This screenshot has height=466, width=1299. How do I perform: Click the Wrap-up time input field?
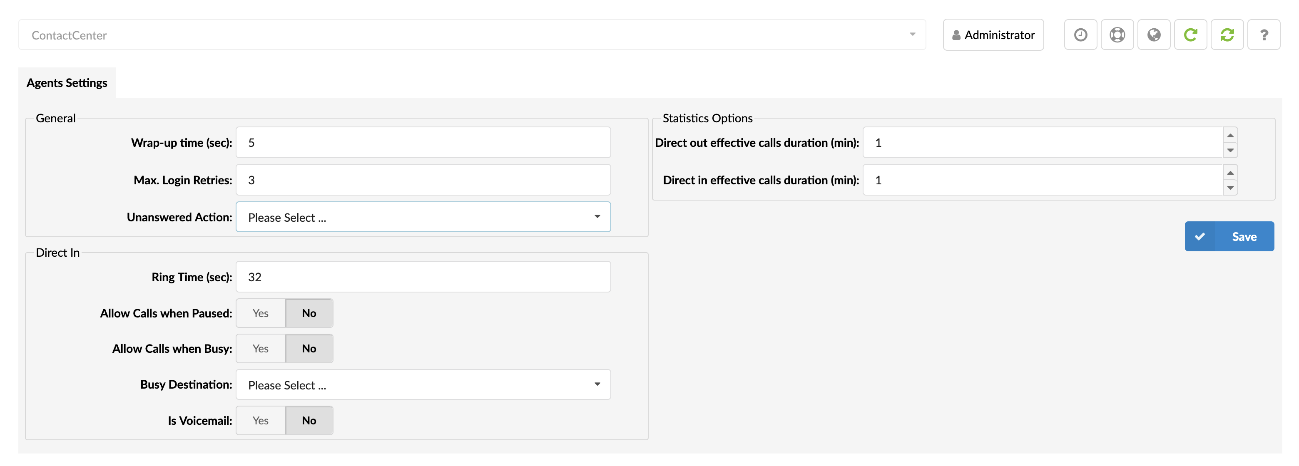423,141
